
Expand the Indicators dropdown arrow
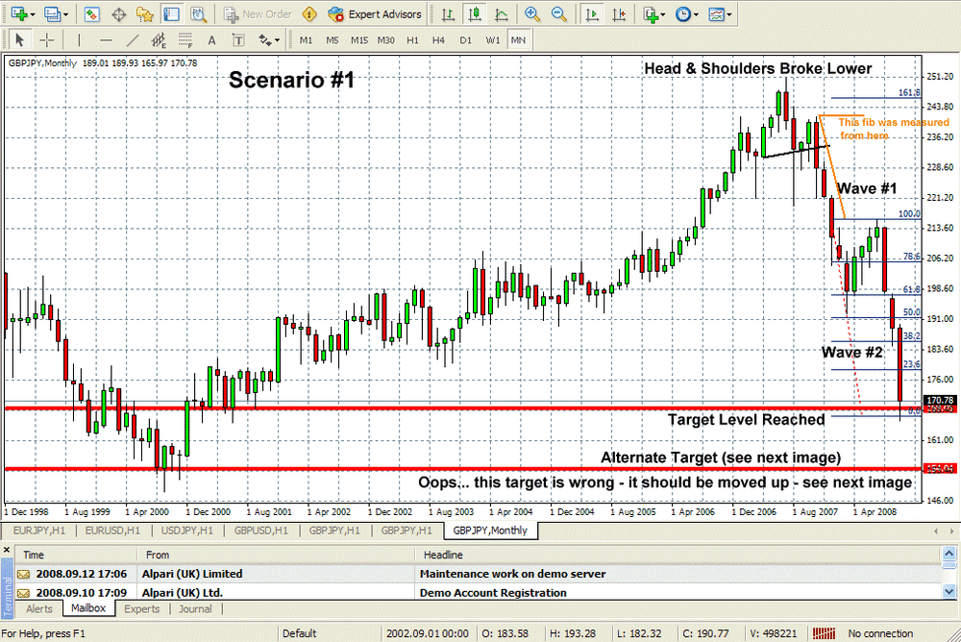point(663,14)
